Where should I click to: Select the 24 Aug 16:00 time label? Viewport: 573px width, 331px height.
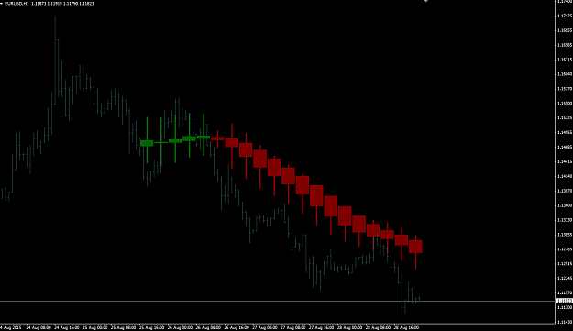tap(67, 327)
